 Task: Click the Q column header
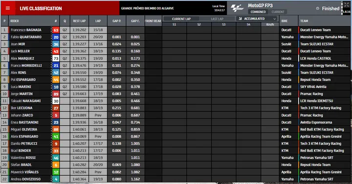coord(65,21)
